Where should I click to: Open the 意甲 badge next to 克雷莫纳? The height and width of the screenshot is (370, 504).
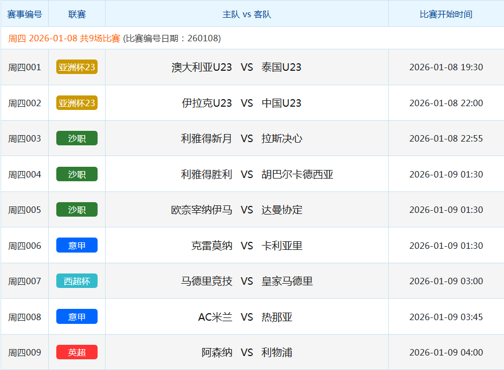[77, 245]
